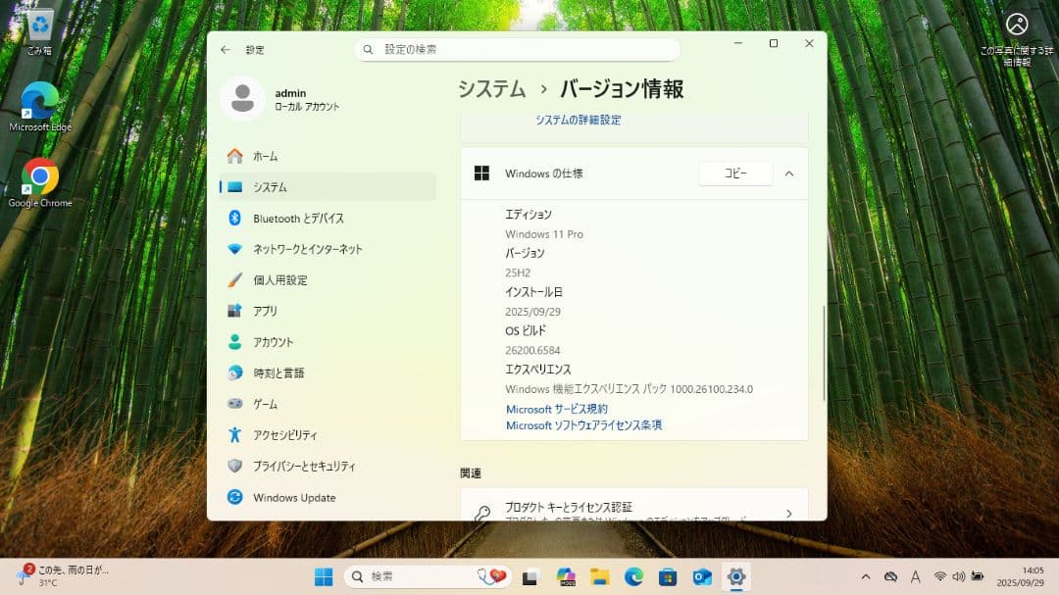Viewport: 1059px width, 595px height.
Task: Click the admin account avatar
Action: tap(242, 99)
